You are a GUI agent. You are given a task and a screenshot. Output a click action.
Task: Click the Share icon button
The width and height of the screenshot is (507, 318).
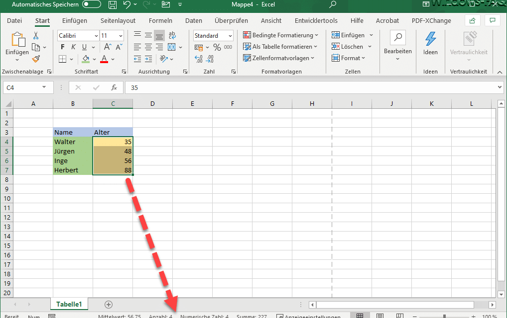tap(473, 21)
